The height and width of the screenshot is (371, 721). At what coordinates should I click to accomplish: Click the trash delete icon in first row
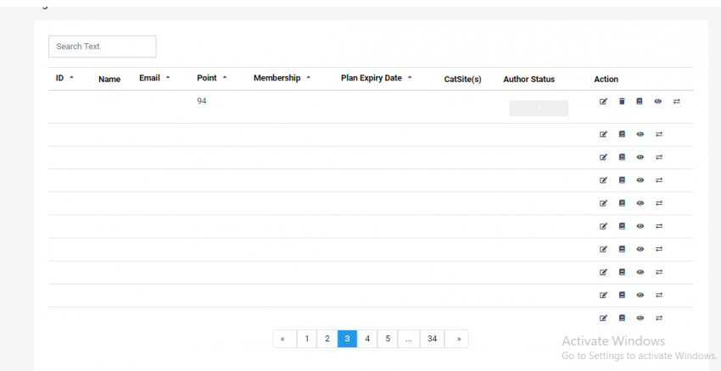(622, 102)
